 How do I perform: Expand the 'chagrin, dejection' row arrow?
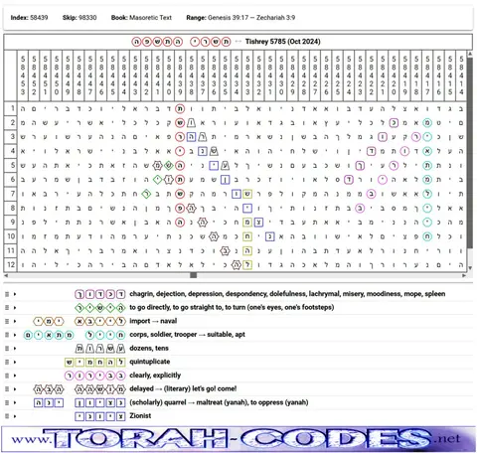point(15,294)
